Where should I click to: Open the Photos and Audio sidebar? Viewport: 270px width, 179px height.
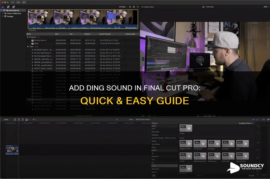click(x=8, y=7)
